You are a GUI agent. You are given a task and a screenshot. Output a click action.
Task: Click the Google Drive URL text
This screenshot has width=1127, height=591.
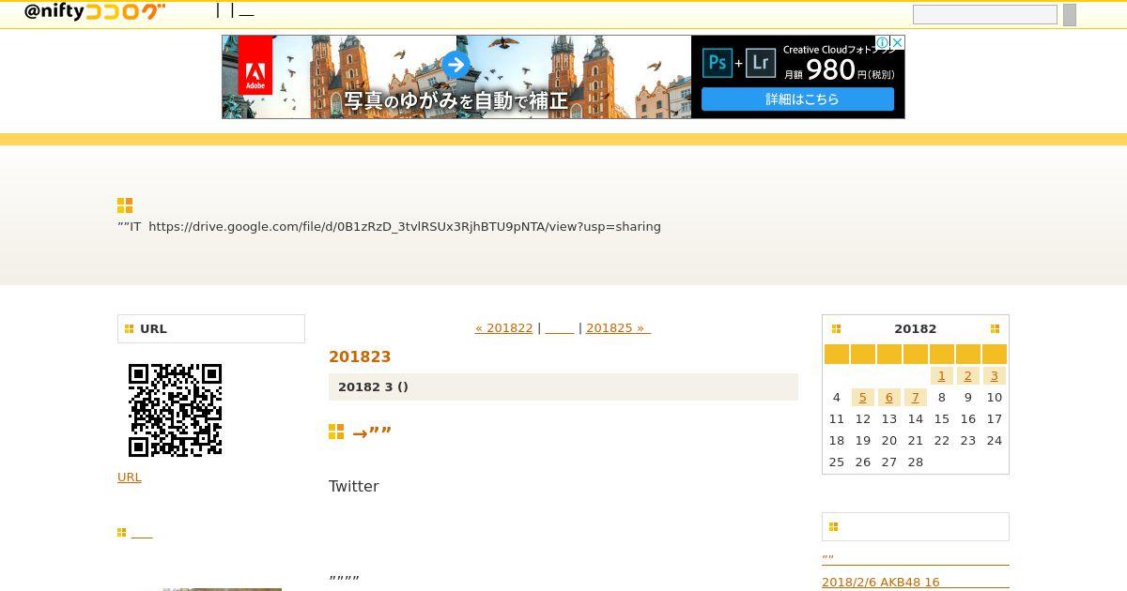click(405, 227)
